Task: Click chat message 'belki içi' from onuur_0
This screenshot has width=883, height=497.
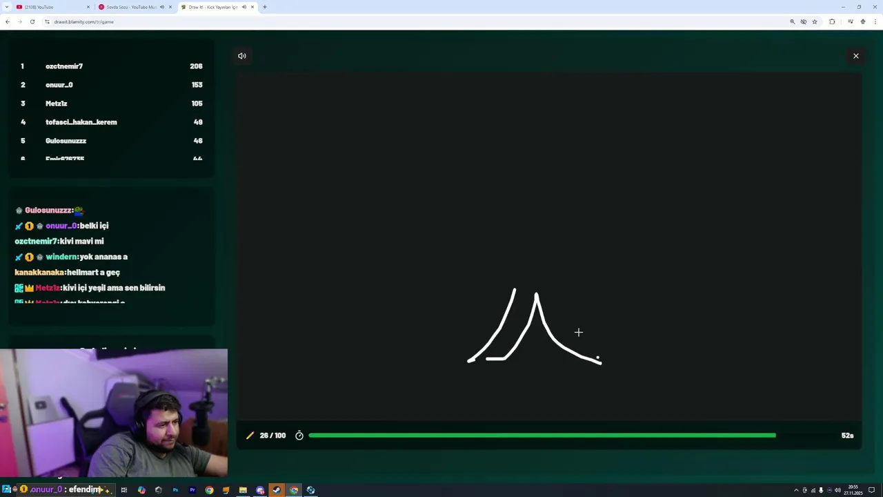Action: (x=94, y=226)
